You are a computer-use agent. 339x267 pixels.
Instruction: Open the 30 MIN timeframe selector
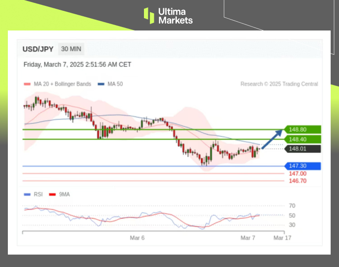click(x=71, y=49)
